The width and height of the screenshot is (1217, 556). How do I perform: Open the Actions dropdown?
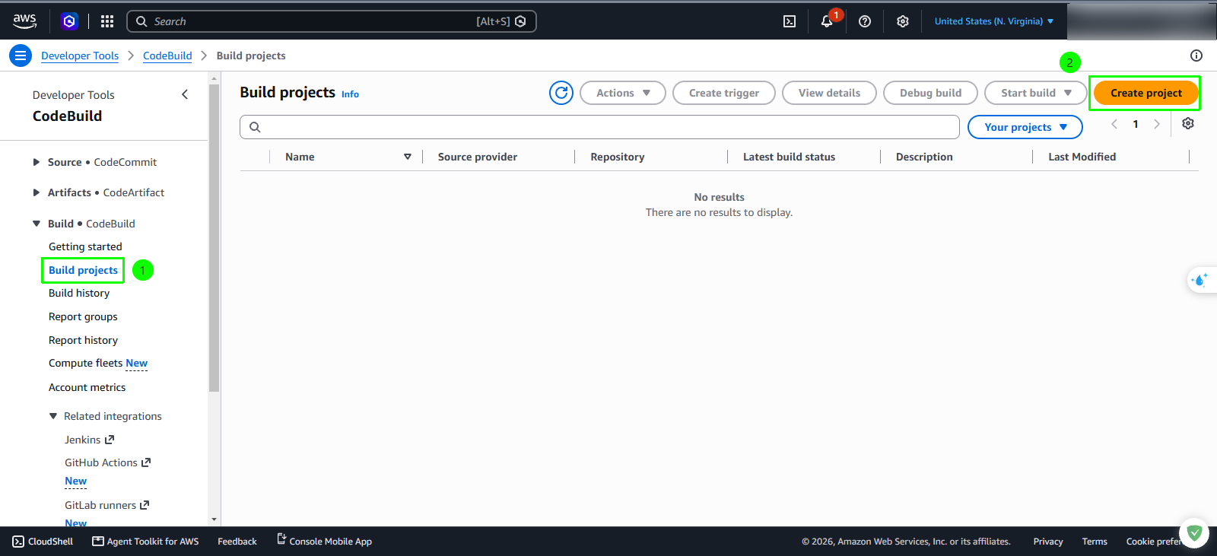(x=623, y=93)
